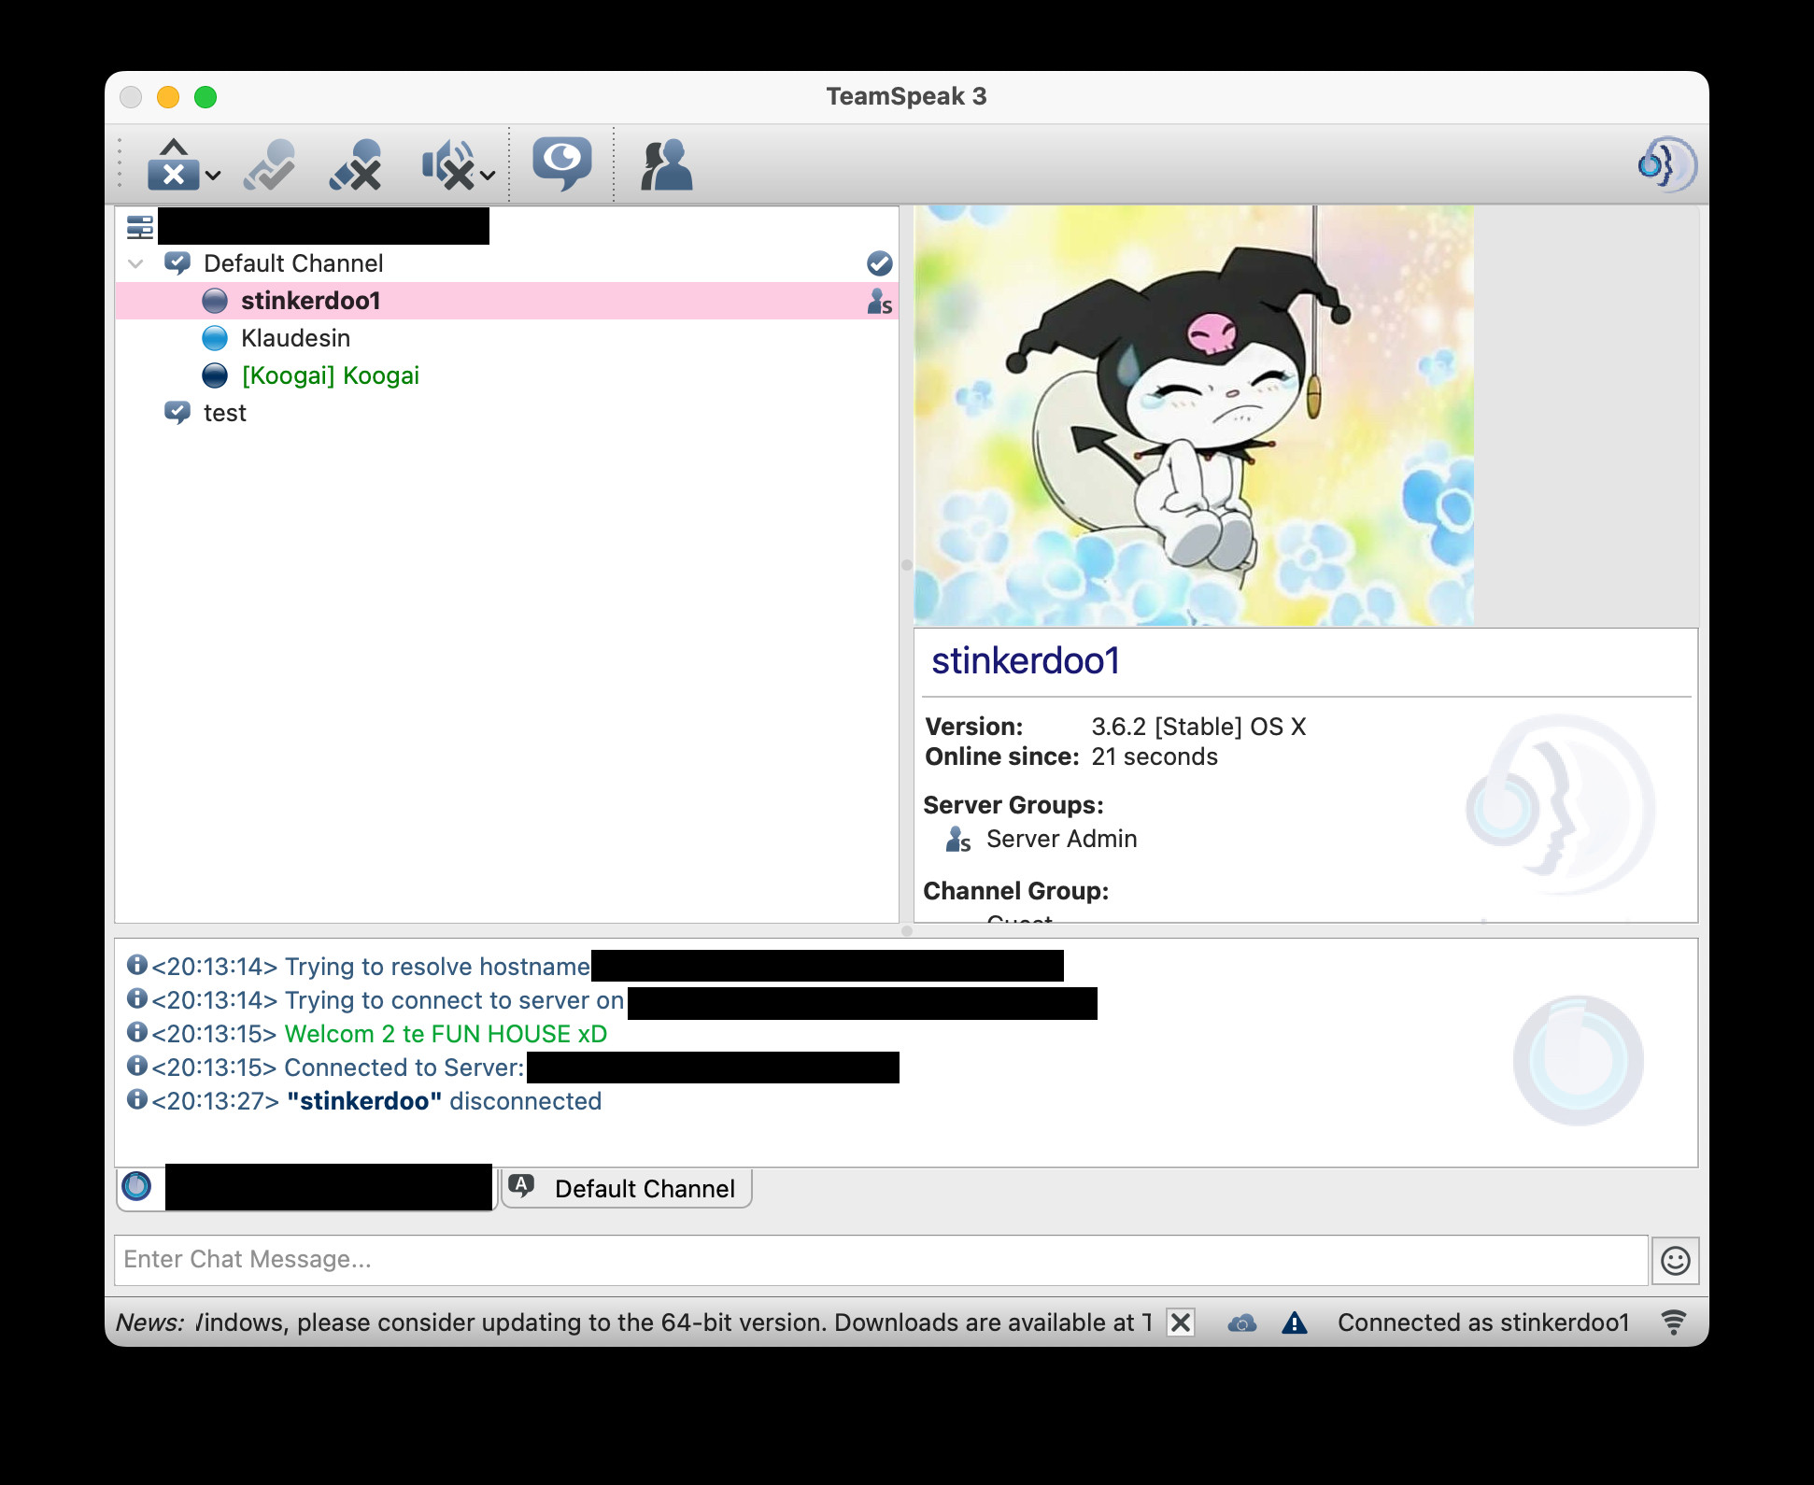
Task: Toggle the away status speech bubble icon
Action: tap(561, 163)
